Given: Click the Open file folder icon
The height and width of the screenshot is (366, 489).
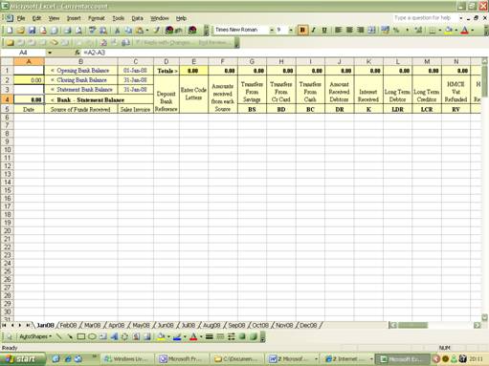Looking at the screenshot, I should [20, 31].
